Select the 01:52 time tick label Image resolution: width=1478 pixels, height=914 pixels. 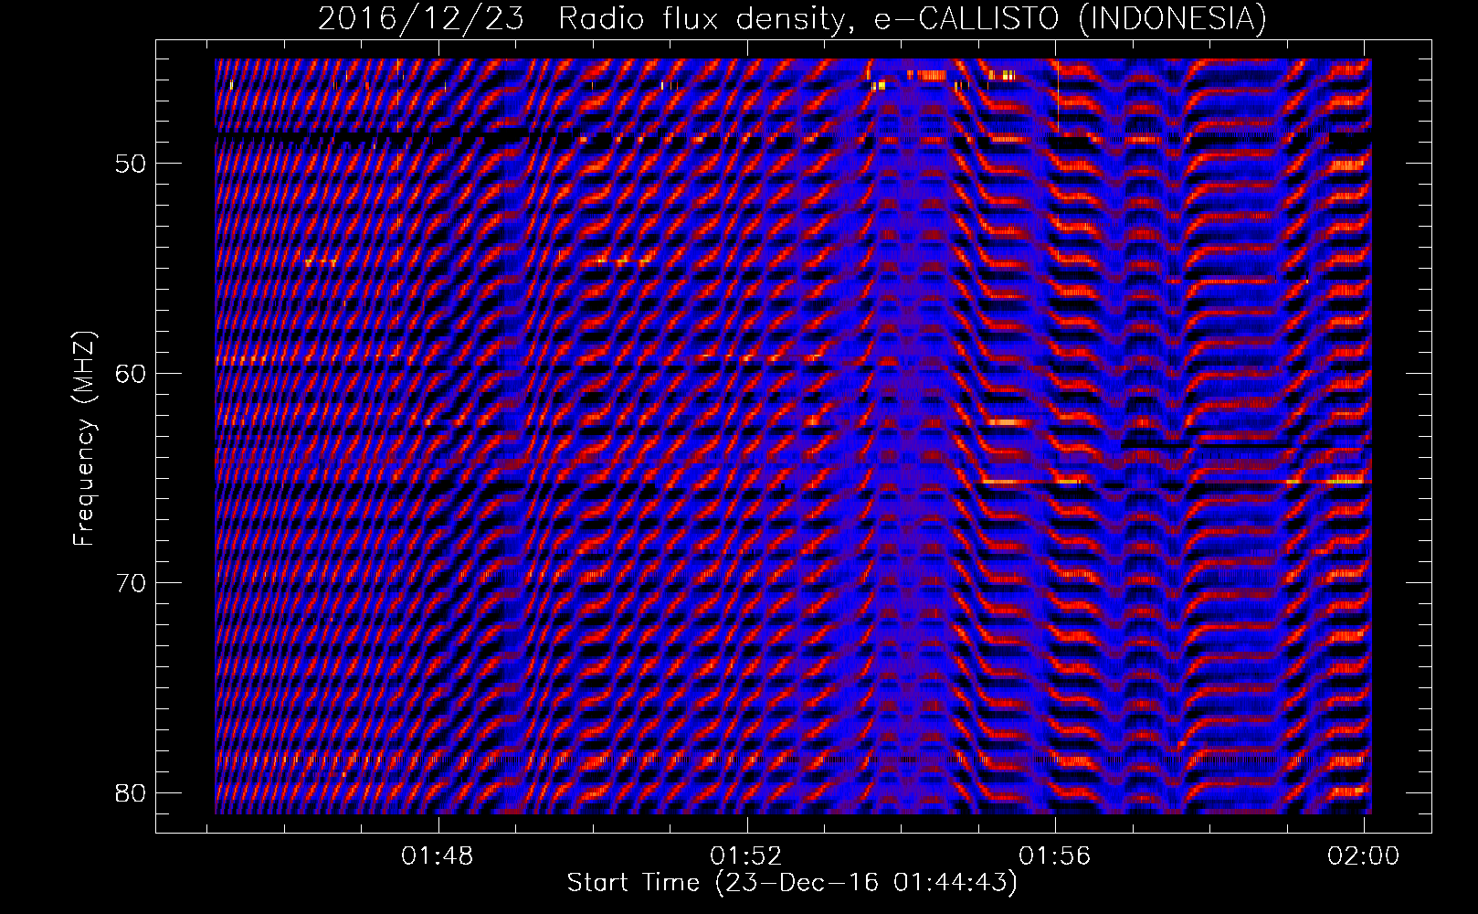[747, 856]
